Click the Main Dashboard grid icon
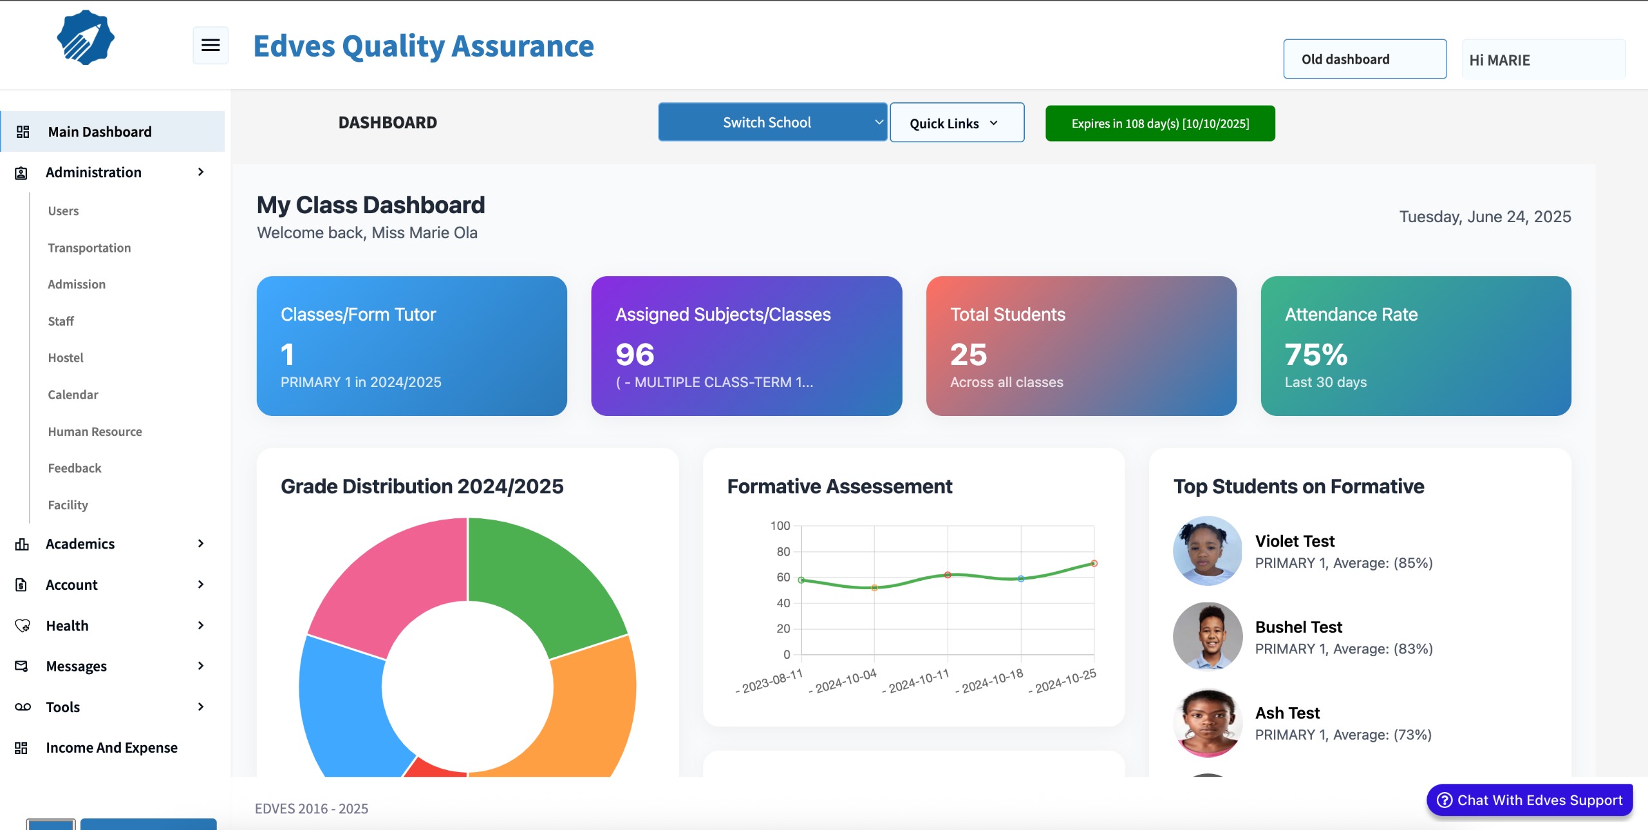 [23, 131]
